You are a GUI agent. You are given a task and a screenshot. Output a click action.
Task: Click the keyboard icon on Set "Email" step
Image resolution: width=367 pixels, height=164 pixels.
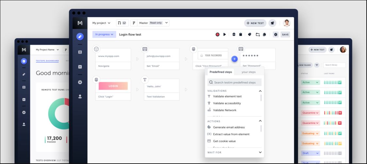145,49
